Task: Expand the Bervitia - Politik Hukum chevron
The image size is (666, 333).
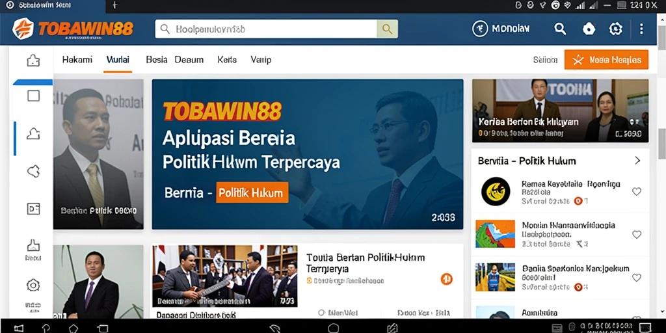Action: [x=637, y=161]
